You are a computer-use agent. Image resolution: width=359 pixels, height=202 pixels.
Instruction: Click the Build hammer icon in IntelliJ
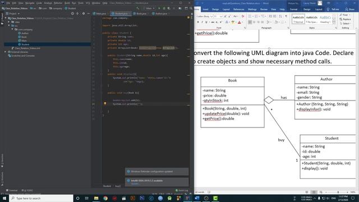138,8
